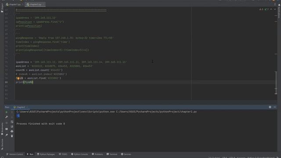Open the Python Console tool window
This screenshot has width=281, height=158.
(x=79, y=154)
